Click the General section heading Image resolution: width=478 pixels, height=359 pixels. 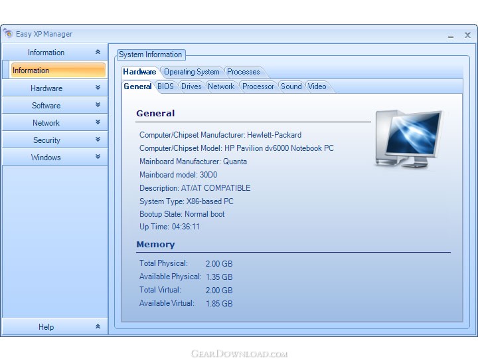point(155,113)
